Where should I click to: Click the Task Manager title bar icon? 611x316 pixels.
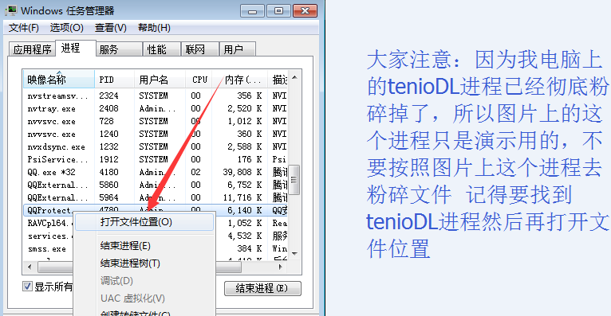[x=10, y=10]
